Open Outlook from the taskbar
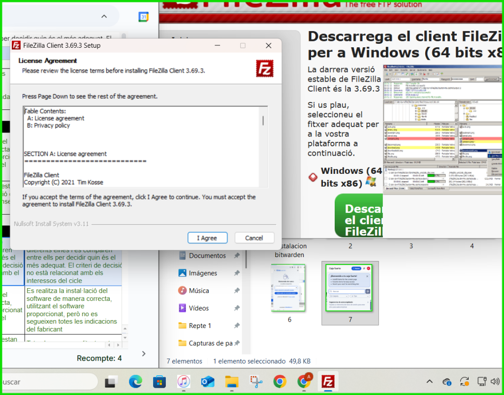 pyautogui.click(x=208, y=382)
